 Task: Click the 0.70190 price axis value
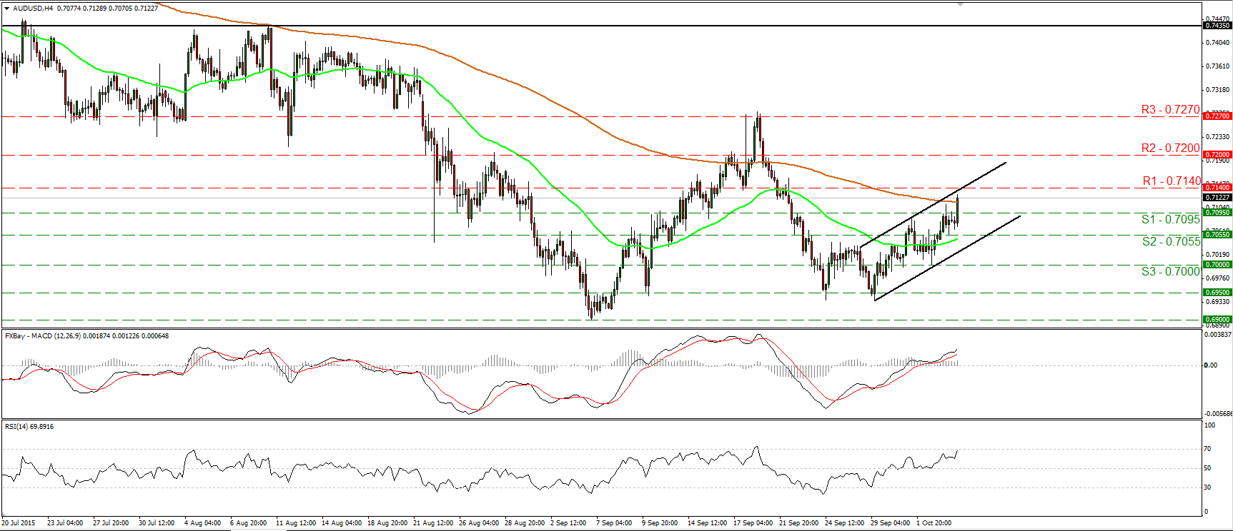[1217, 254]
